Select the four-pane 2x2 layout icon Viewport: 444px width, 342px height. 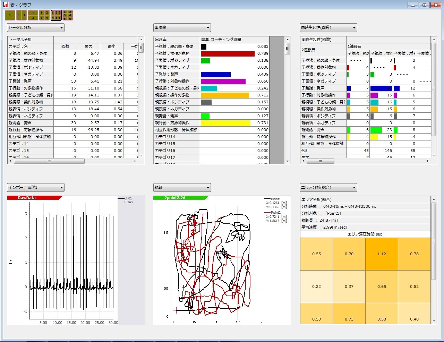44,15
